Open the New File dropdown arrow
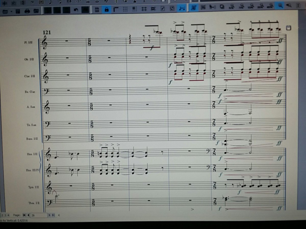Screen dimensions: 306x229 coord(11,11)
